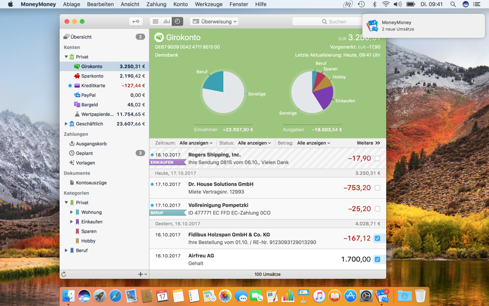Open the Ablage menu
The width and height of the screenshot is (489, 306).
(x=71, y=4)
